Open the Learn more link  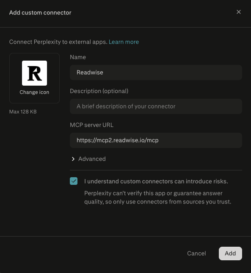pos(124,42)
